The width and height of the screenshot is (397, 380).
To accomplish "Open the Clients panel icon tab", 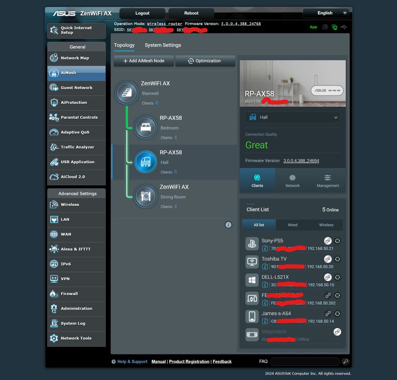I will [257, 180].
